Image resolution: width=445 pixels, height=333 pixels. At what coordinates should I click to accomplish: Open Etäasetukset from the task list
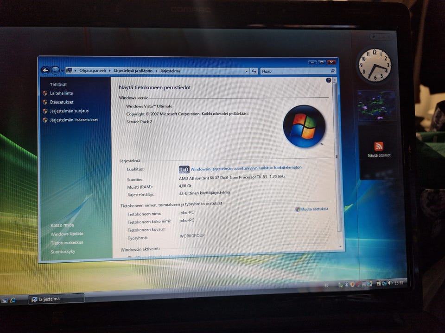[x=62, y=102]
